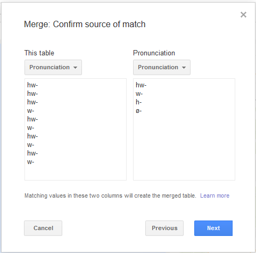Open the Learn more link
The width and height of the screenshot is (256, 253).
pos(214,195)
